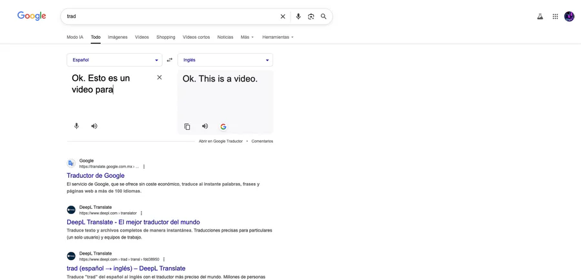Click translate.google.com.mx URL text
581x280 pixels.
(x=108, y=167)
